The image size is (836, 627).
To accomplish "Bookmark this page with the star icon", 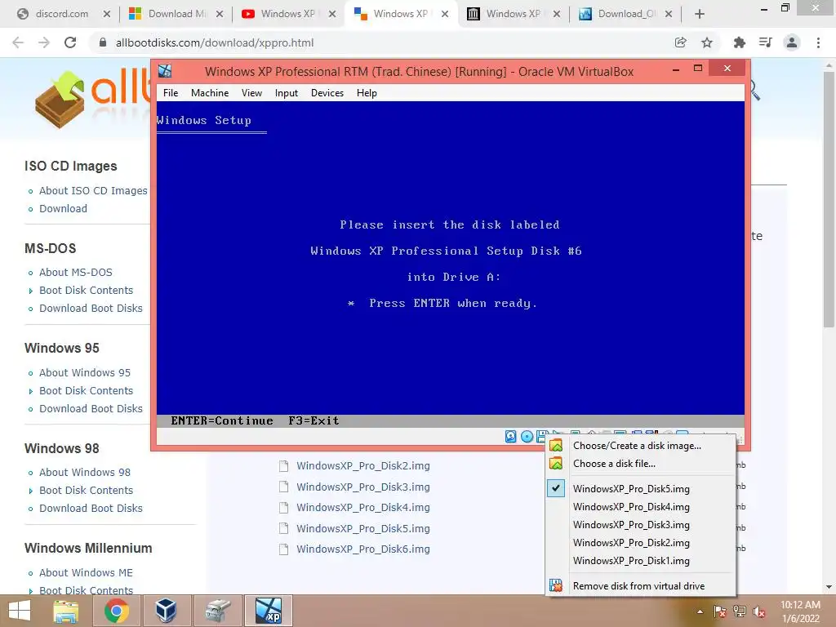I will 707,42.
